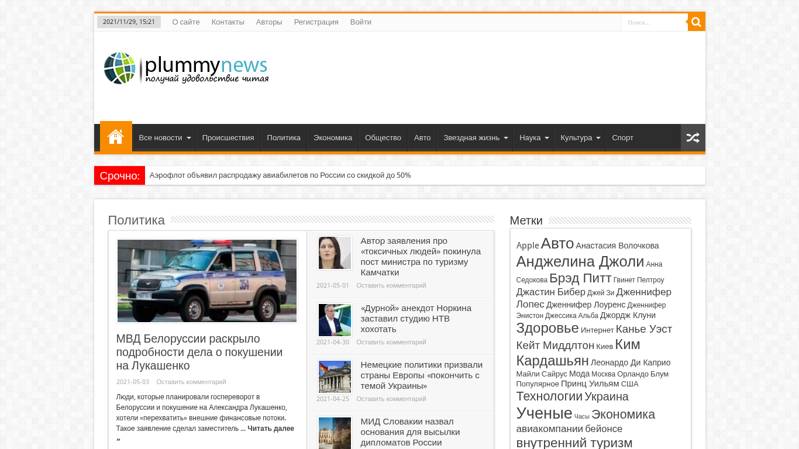Expand the Культура dropdown menu
Screen dimensions: 799x449
[580, 138]
